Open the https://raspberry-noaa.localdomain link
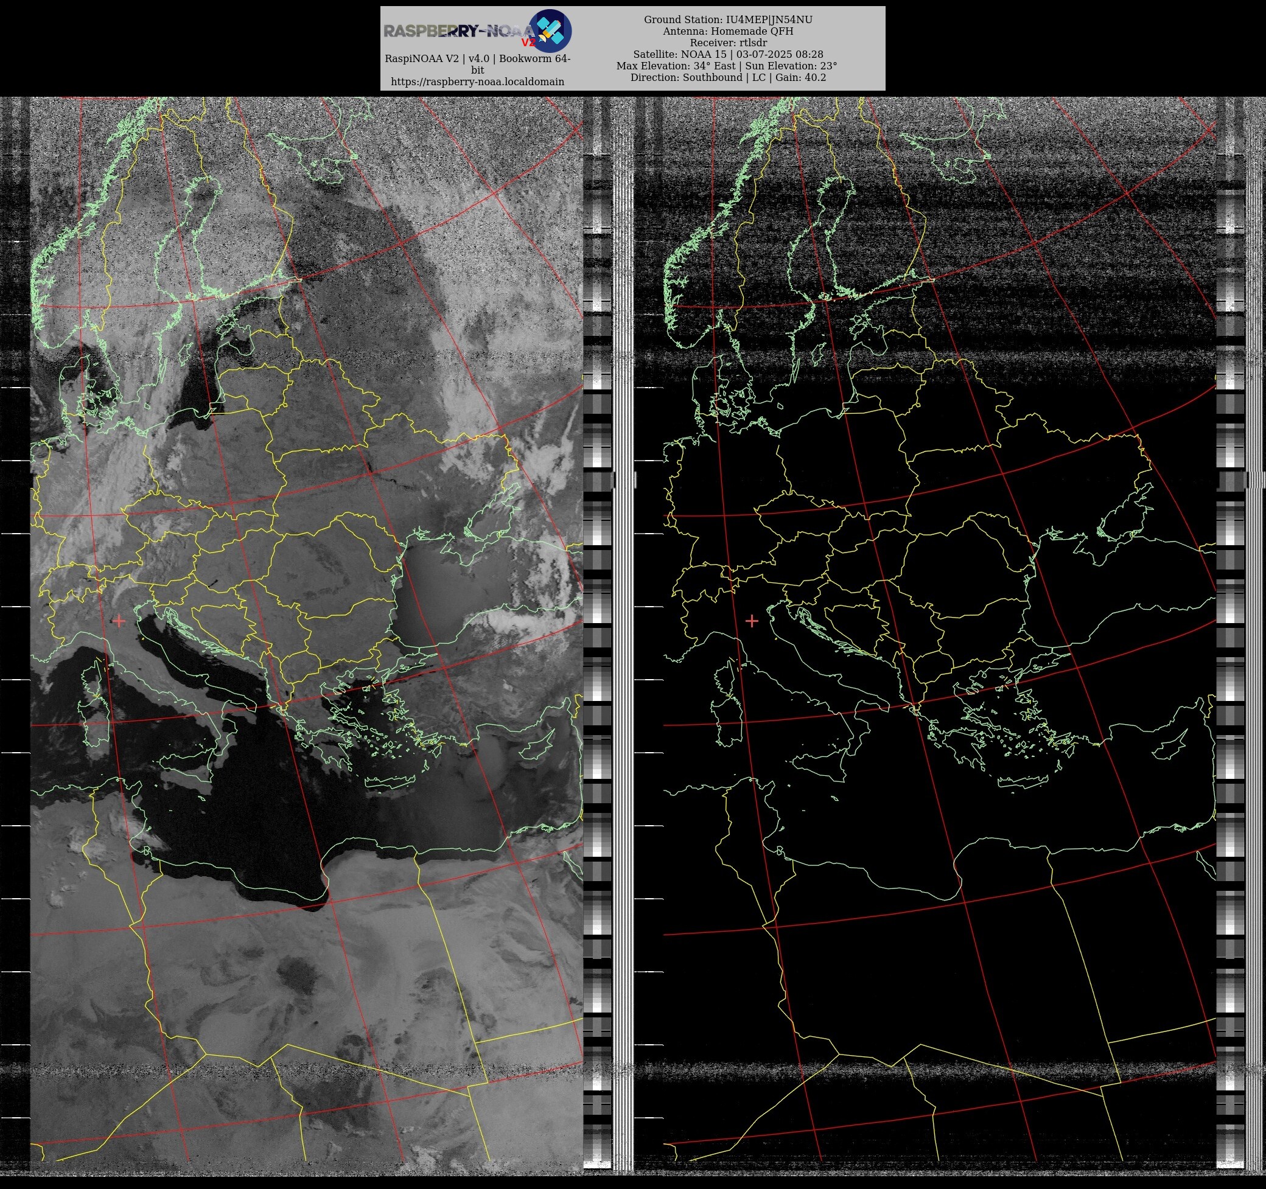 click(477, 82)
